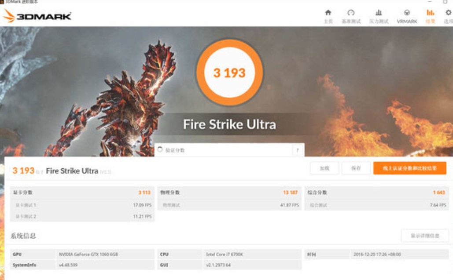Click the 3DMark logo
The image size is (453, 280).
pos(37,16)
